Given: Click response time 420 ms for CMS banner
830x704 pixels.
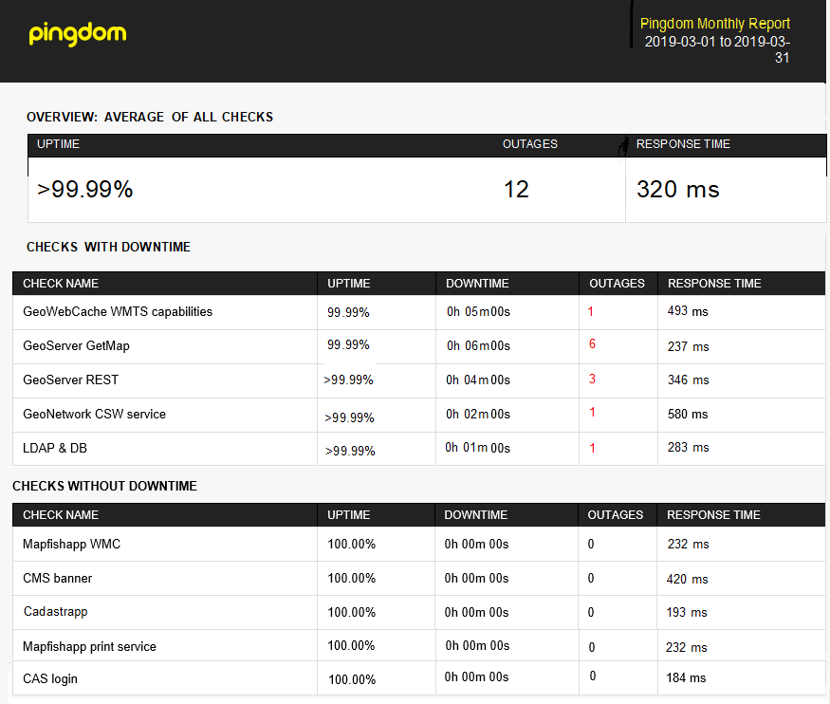Looking at the screenshot, I should pos(687,579).
